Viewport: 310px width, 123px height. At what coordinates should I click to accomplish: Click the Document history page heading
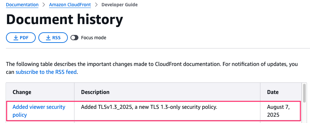(65, 19)
